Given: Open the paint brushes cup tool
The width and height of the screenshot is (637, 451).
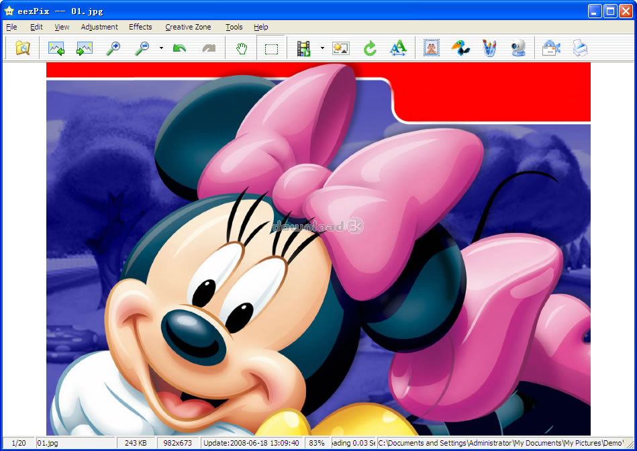Looking at the screenshot, I should 489,48.
